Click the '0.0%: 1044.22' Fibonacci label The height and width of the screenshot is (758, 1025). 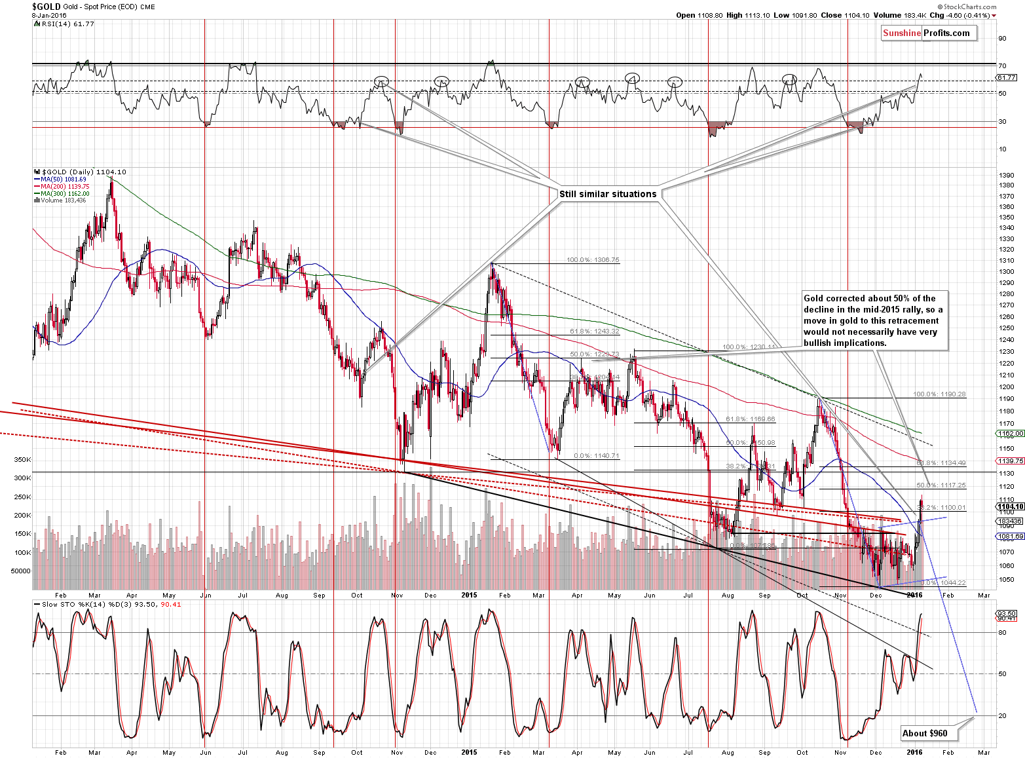point(942,583)
